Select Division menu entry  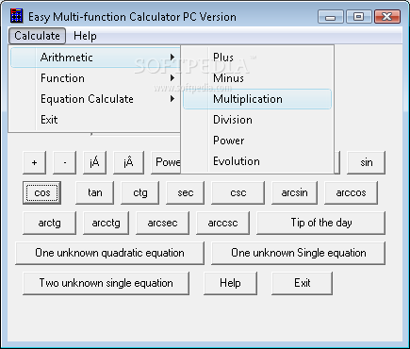click(x=257, y=120)
